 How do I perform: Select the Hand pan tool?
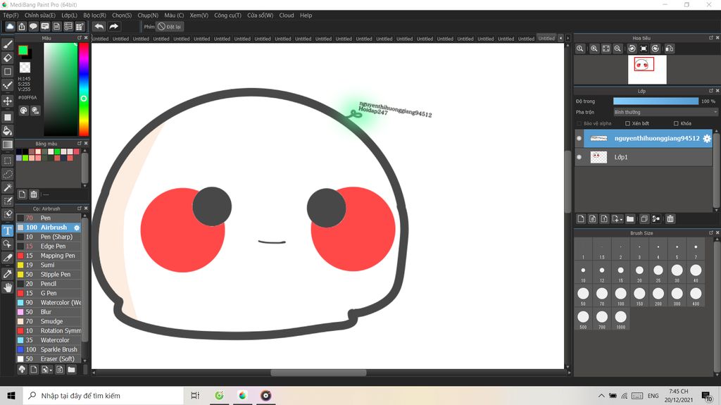point(8,287)
